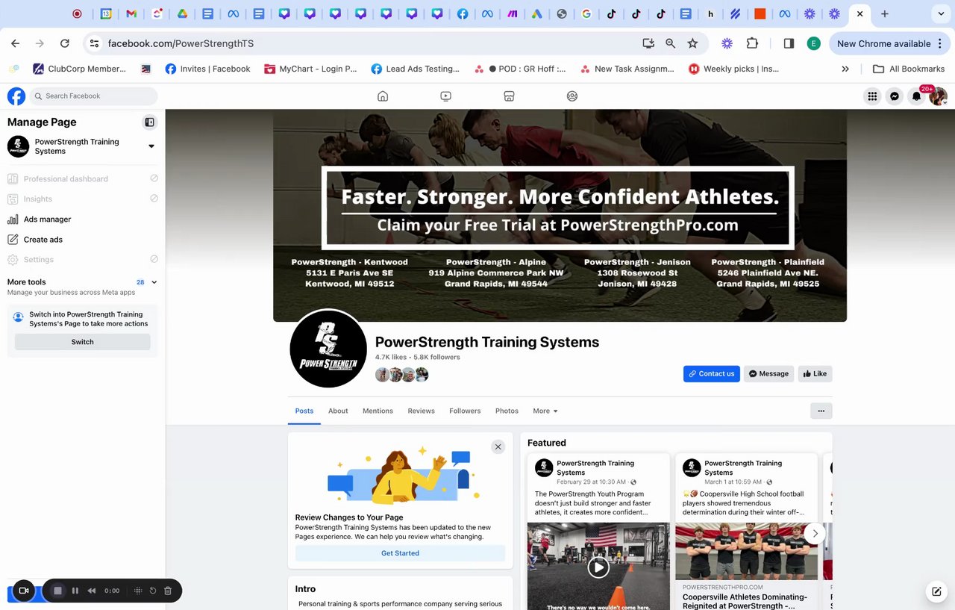Reload the page with Chrome's refresh icon
This screenshot has height=610, width=955.
pyautogui.click(x=65, y=43)
